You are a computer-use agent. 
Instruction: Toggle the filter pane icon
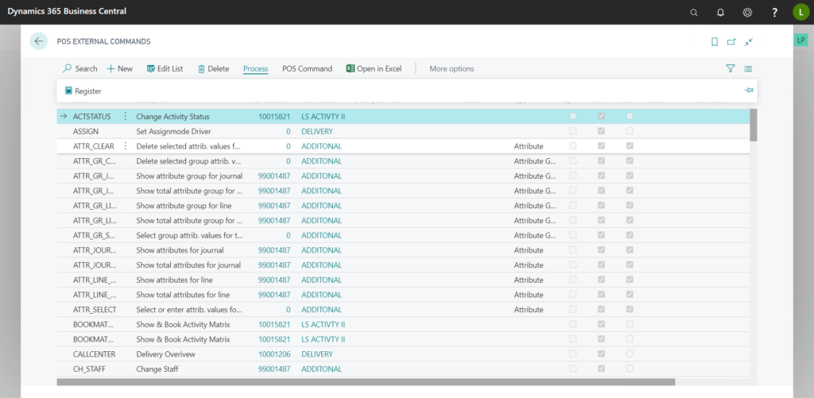[731, 68]
